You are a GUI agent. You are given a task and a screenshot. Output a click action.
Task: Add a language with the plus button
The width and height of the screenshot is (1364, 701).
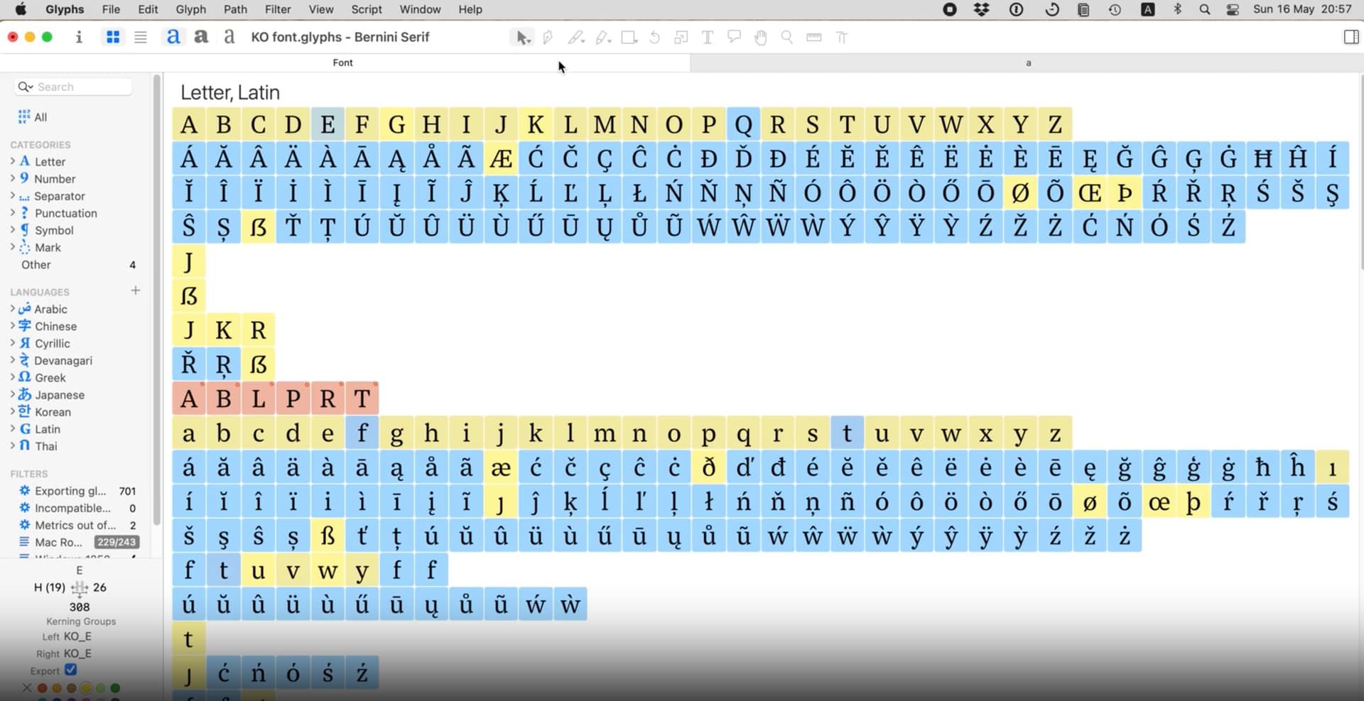tap(136, 290)
